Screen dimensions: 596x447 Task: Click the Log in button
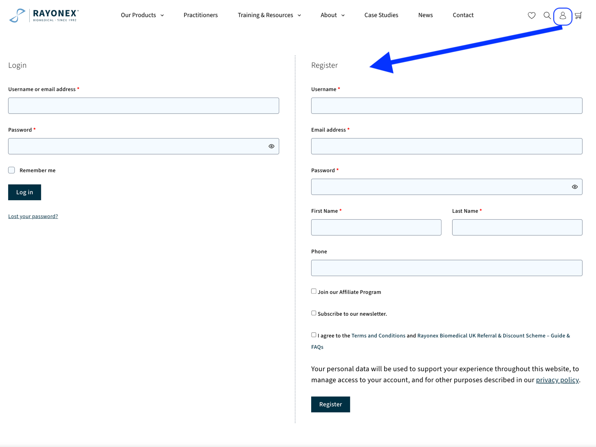click(x=25, y=192)
